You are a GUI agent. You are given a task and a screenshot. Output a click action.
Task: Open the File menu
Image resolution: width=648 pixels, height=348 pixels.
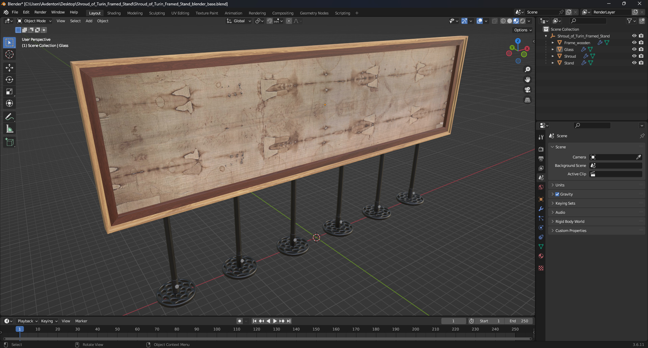tap(15, 12)
